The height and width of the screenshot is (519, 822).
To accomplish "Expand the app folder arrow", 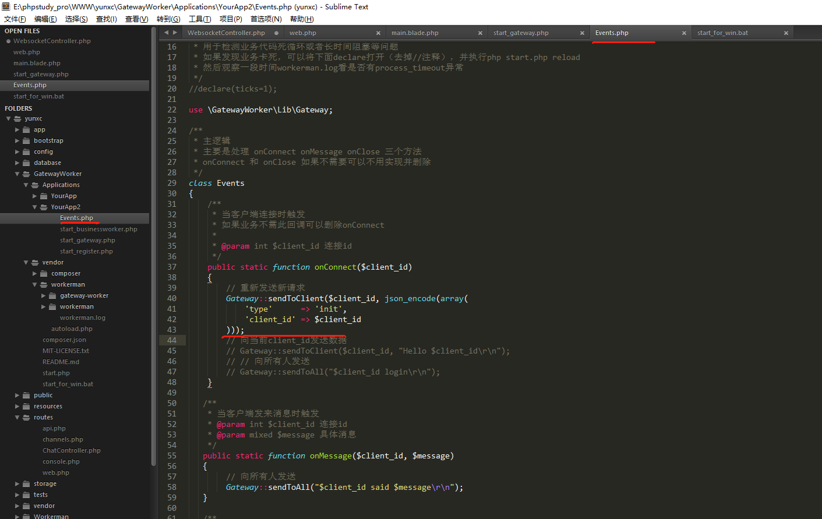I will (17, 130).
